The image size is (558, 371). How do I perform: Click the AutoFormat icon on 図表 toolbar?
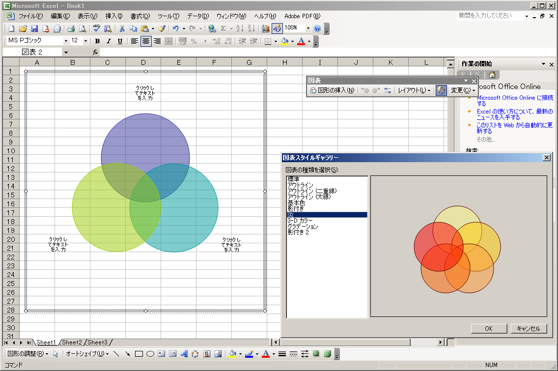(x=441, y=90)
